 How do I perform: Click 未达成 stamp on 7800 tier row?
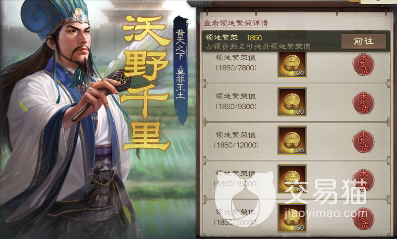pyautogui.click(x=364, y=64)
